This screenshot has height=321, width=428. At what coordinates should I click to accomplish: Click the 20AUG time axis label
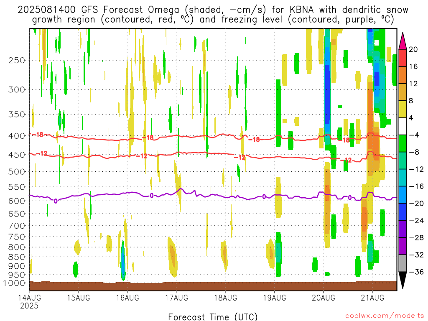click(x=324, y=298)
